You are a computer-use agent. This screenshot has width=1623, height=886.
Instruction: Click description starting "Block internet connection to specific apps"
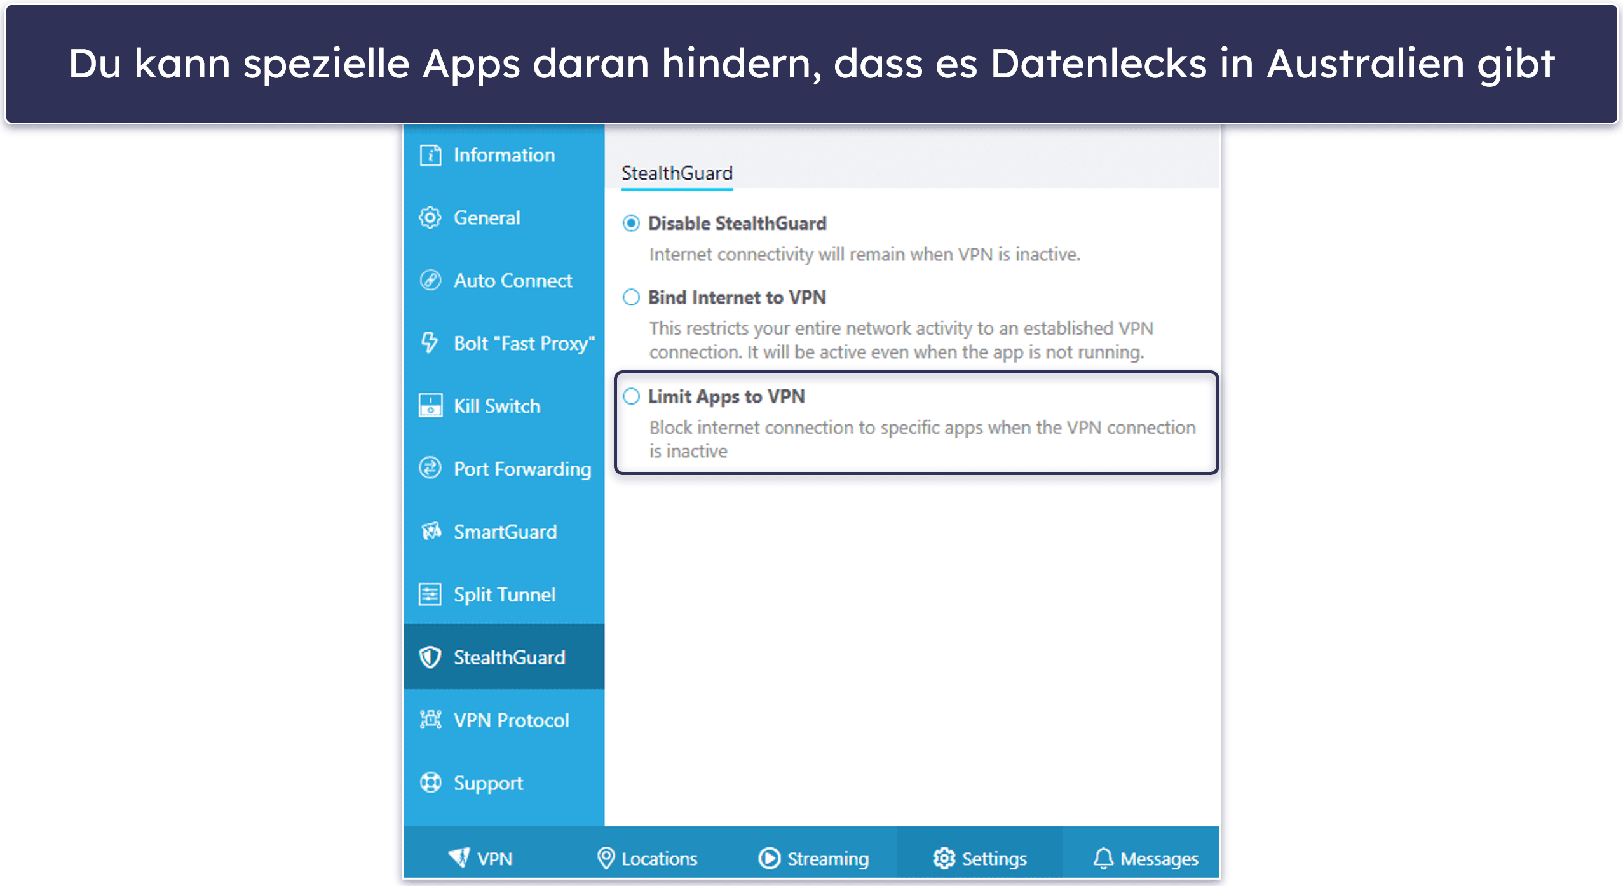click(922, 439)
